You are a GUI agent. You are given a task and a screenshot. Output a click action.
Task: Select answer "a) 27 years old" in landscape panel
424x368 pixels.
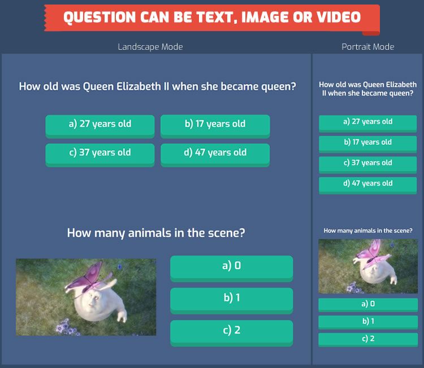click(99, 124)
